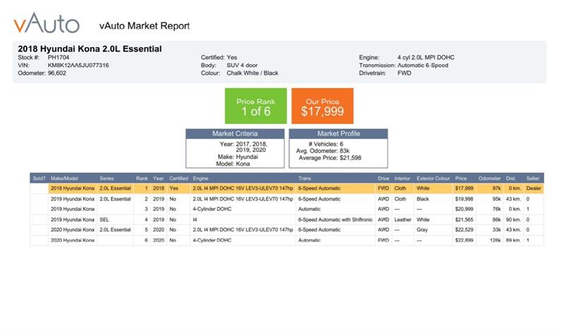The image size is (564, 335).
Task: Click body value SUV 4 door
Action: click(242, 66)
